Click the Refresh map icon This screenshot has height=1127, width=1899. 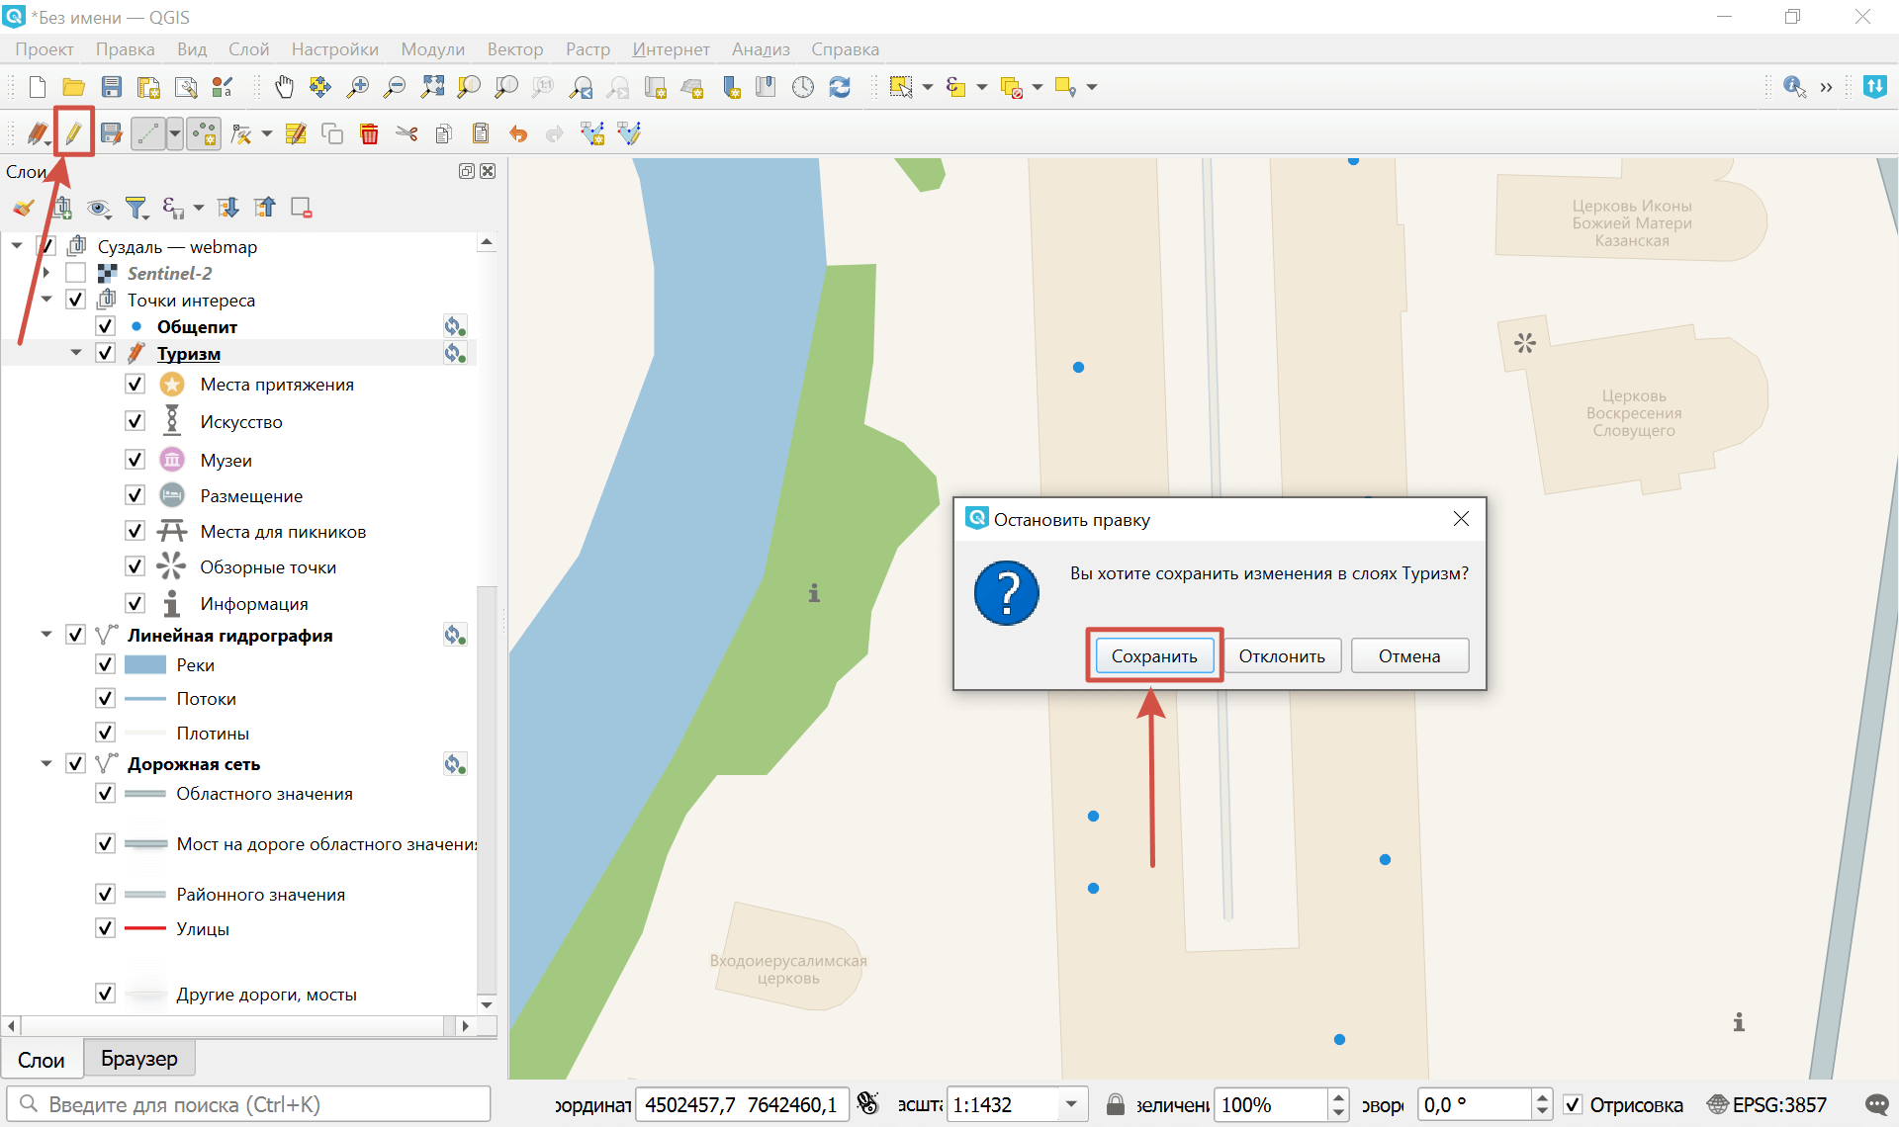(x=840, y=87)
